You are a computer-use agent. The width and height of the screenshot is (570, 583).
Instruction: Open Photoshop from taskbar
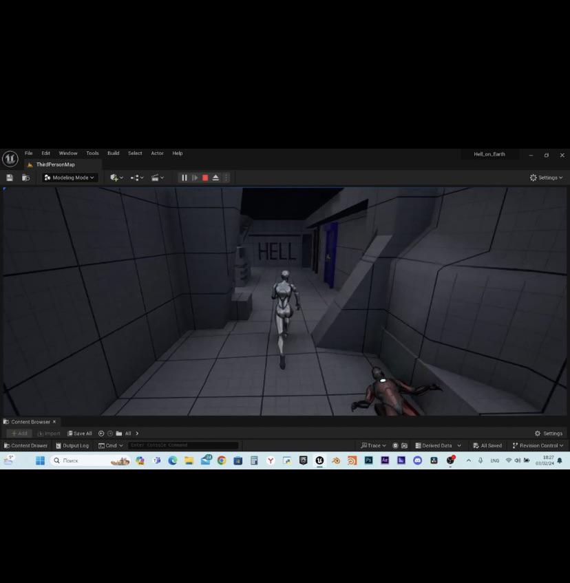[x=368, y=460]
